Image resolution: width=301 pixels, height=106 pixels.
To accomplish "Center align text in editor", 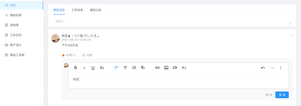I will pyautogui.click(x=125, y=68).
